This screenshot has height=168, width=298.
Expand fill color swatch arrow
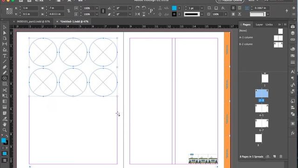click(x=179, y=8)
